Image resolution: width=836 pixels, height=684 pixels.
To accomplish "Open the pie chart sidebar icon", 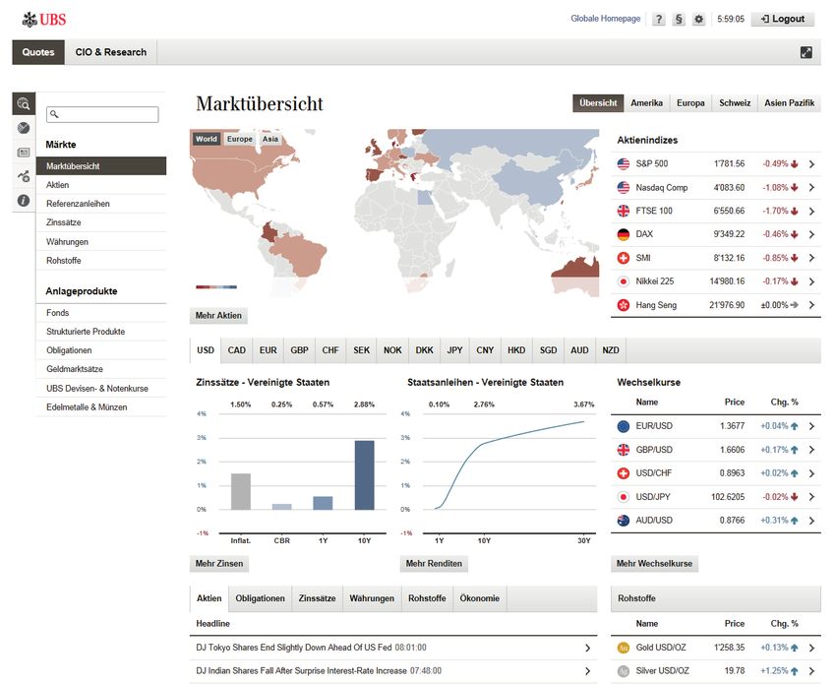I will 24,128.
